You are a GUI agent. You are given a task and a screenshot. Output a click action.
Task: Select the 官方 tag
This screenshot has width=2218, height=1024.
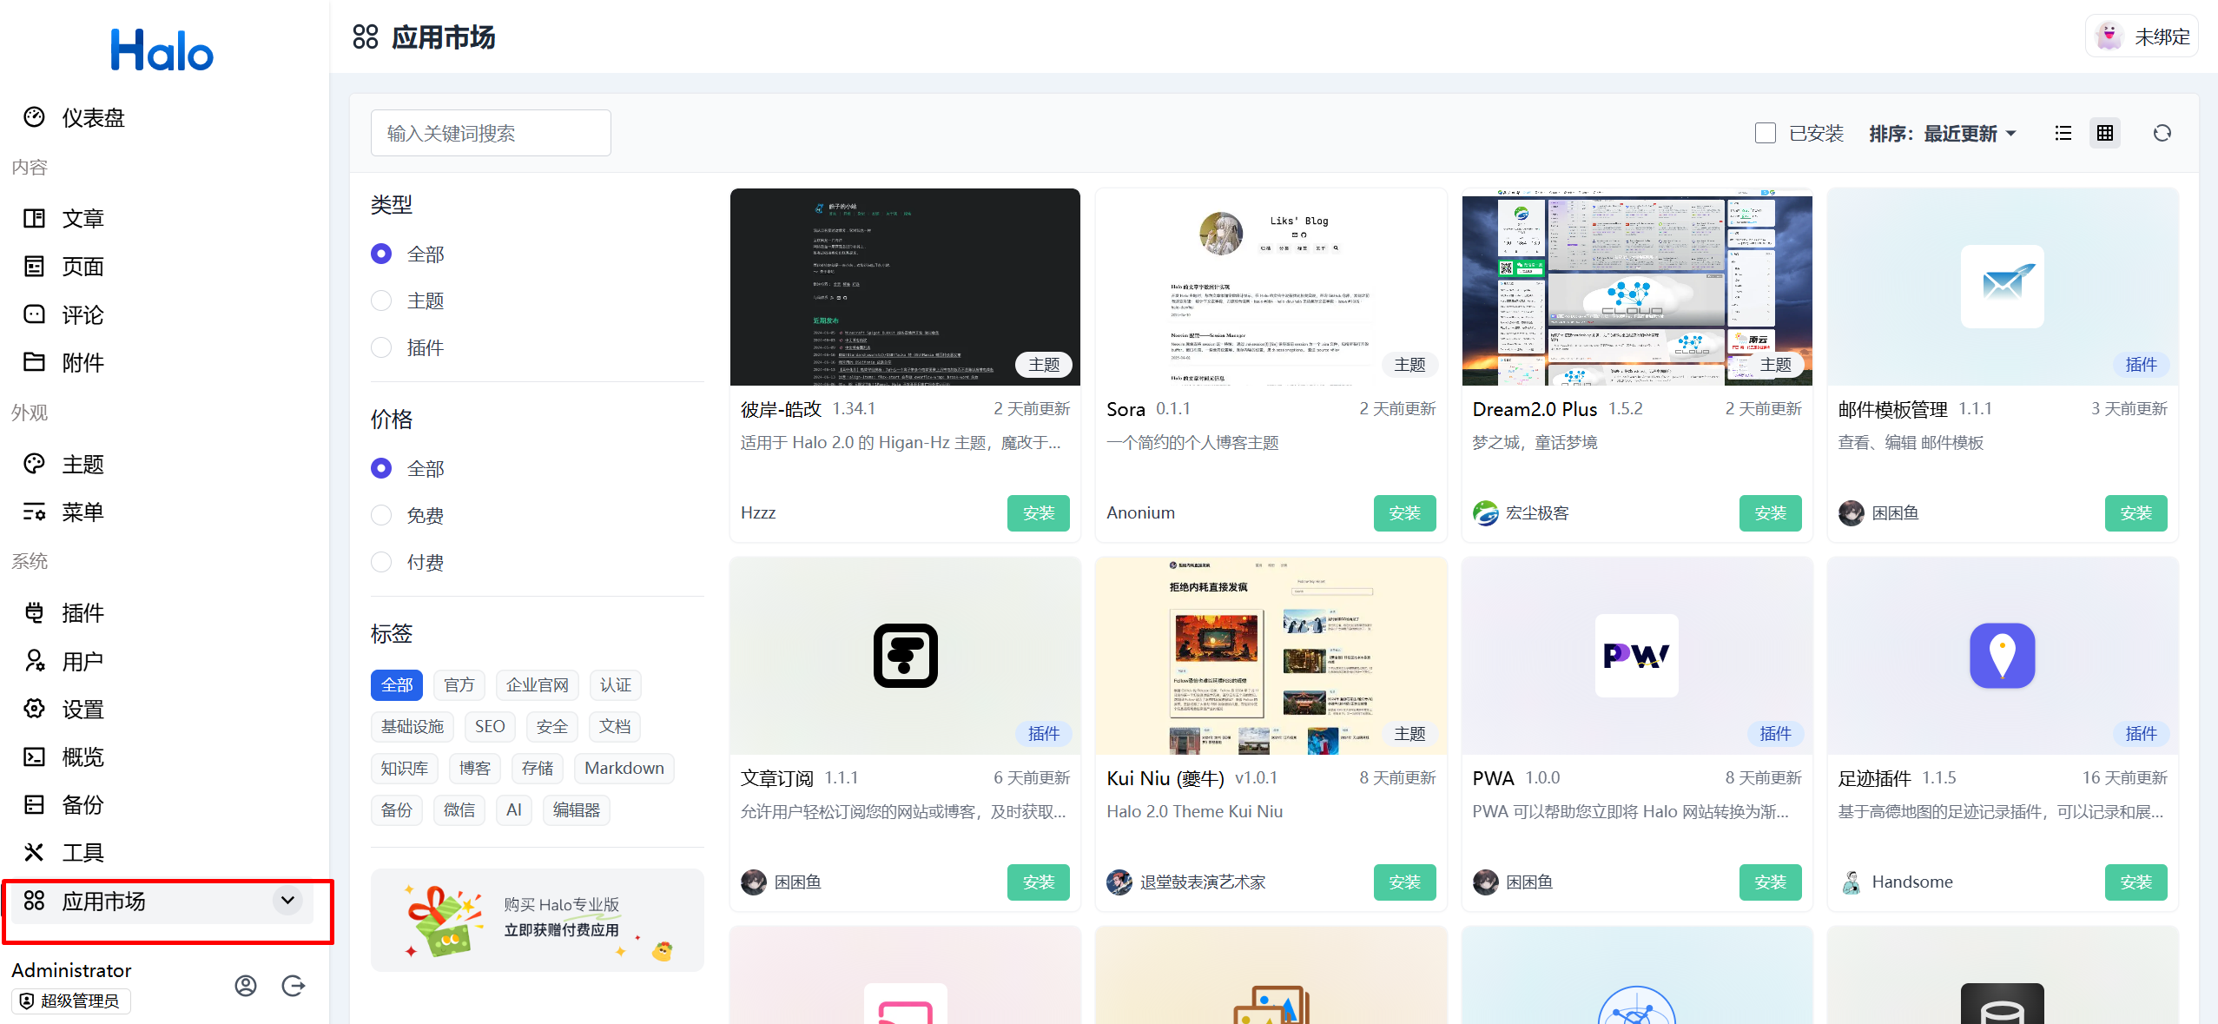[x=459, y=685]
